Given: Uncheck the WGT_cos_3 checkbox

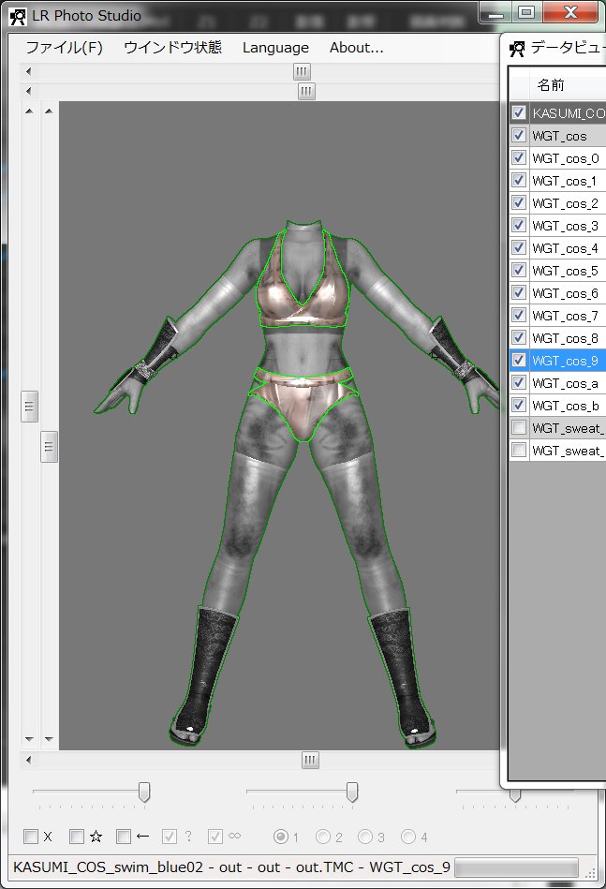Looking at the screenshot, I should (519, 225).
